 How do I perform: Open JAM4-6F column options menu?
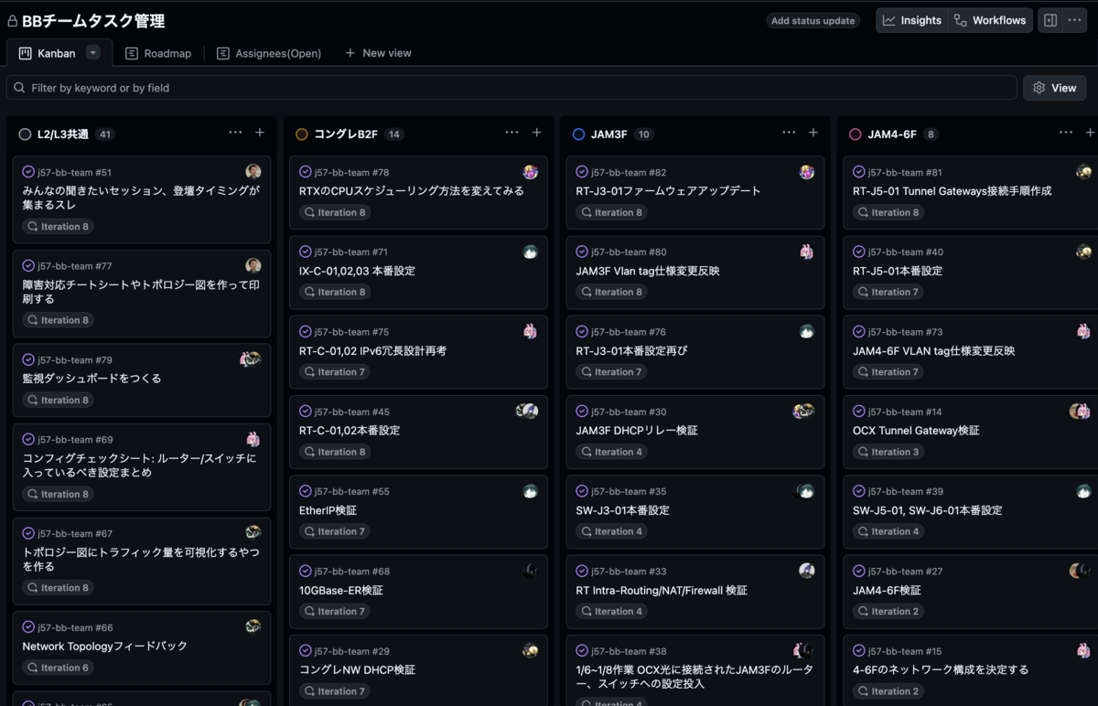pos(1066,133)
